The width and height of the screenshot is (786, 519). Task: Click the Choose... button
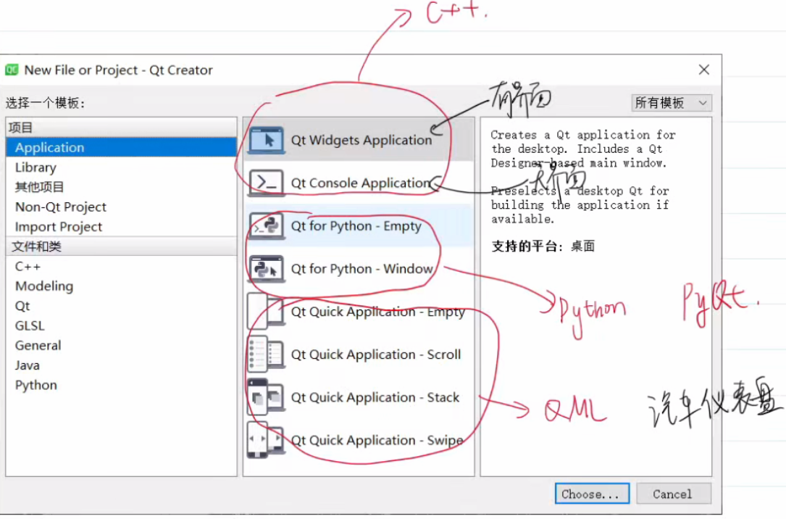[x=592, y=494]
